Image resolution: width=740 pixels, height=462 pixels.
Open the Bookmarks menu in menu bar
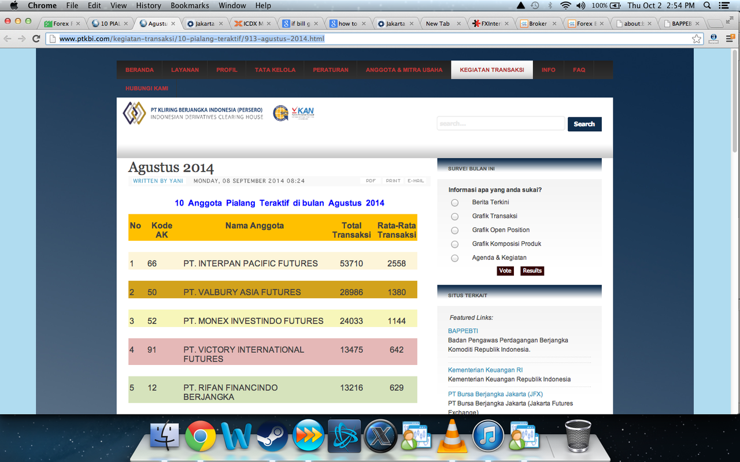(x=190, y=5)
